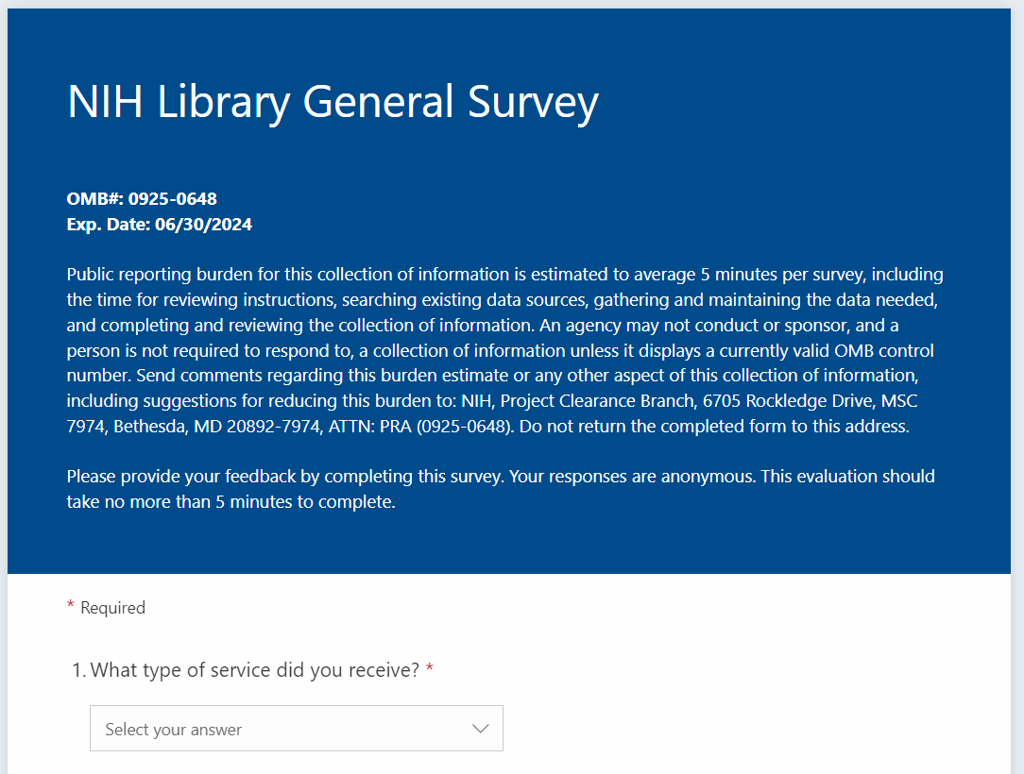Click "What type of service did you receive?"
The height and width of the screenshot is (774, 1024).
click(x=255, y=670)
